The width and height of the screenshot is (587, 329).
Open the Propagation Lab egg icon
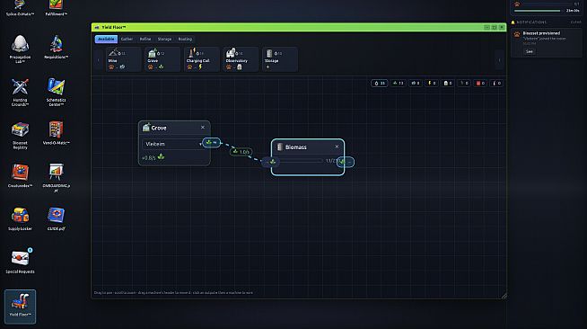click(20, 49)
